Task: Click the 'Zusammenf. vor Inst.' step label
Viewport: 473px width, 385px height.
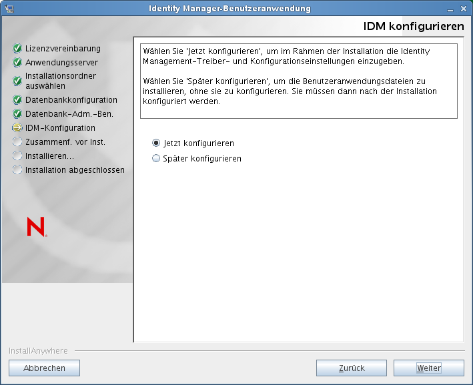Action: pyautogui.click(x=65, y=142)
